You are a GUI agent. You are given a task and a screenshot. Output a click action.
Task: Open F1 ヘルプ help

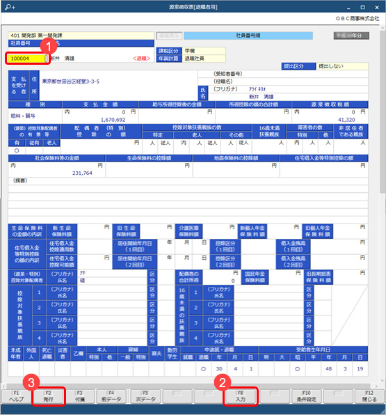(17, 396)
